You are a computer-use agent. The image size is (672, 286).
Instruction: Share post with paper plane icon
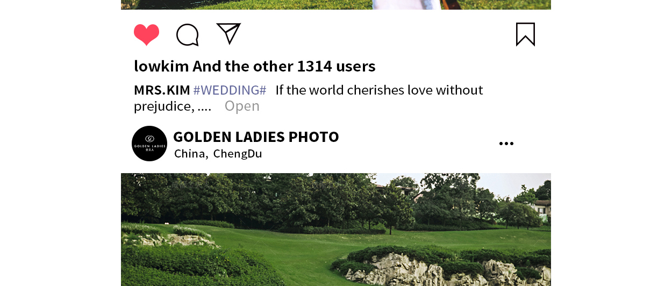(x=228, y=34)
